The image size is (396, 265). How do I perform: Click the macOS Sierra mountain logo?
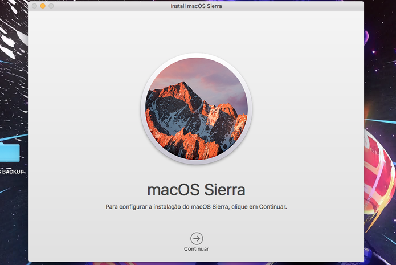[196, 109]
